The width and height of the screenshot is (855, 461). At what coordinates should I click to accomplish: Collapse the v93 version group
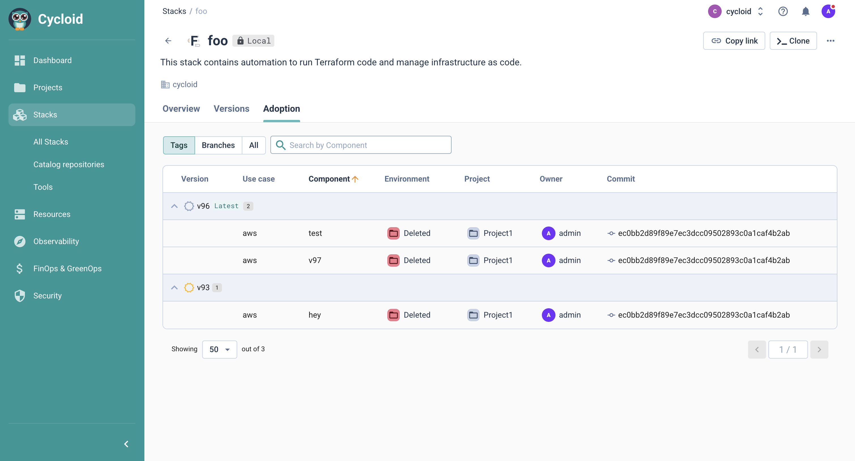(x=174, y=288)
